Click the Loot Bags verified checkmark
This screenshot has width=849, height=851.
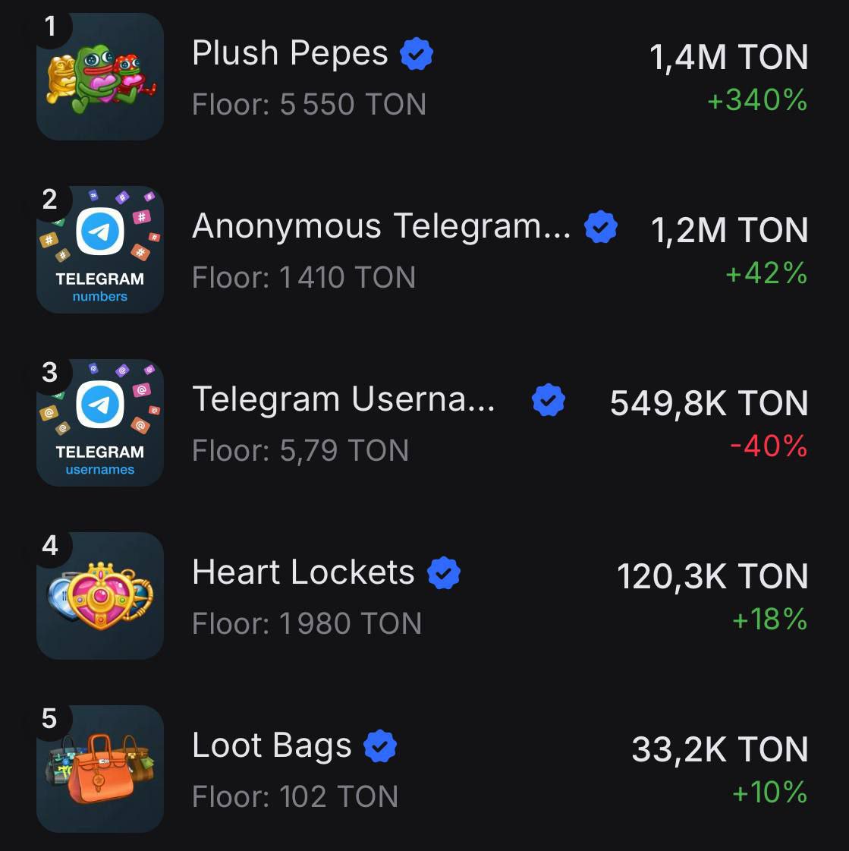click(x=380, y=746)
